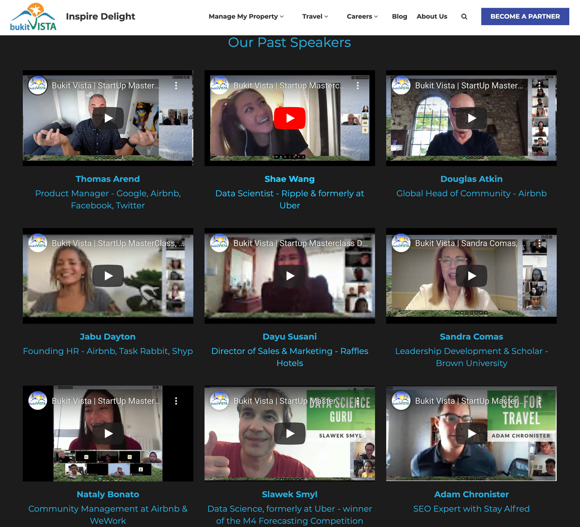Click 'Leadership Development & Scholar - Brown University'
This screenshot has width=580, height=527.
tap(472, 357)
